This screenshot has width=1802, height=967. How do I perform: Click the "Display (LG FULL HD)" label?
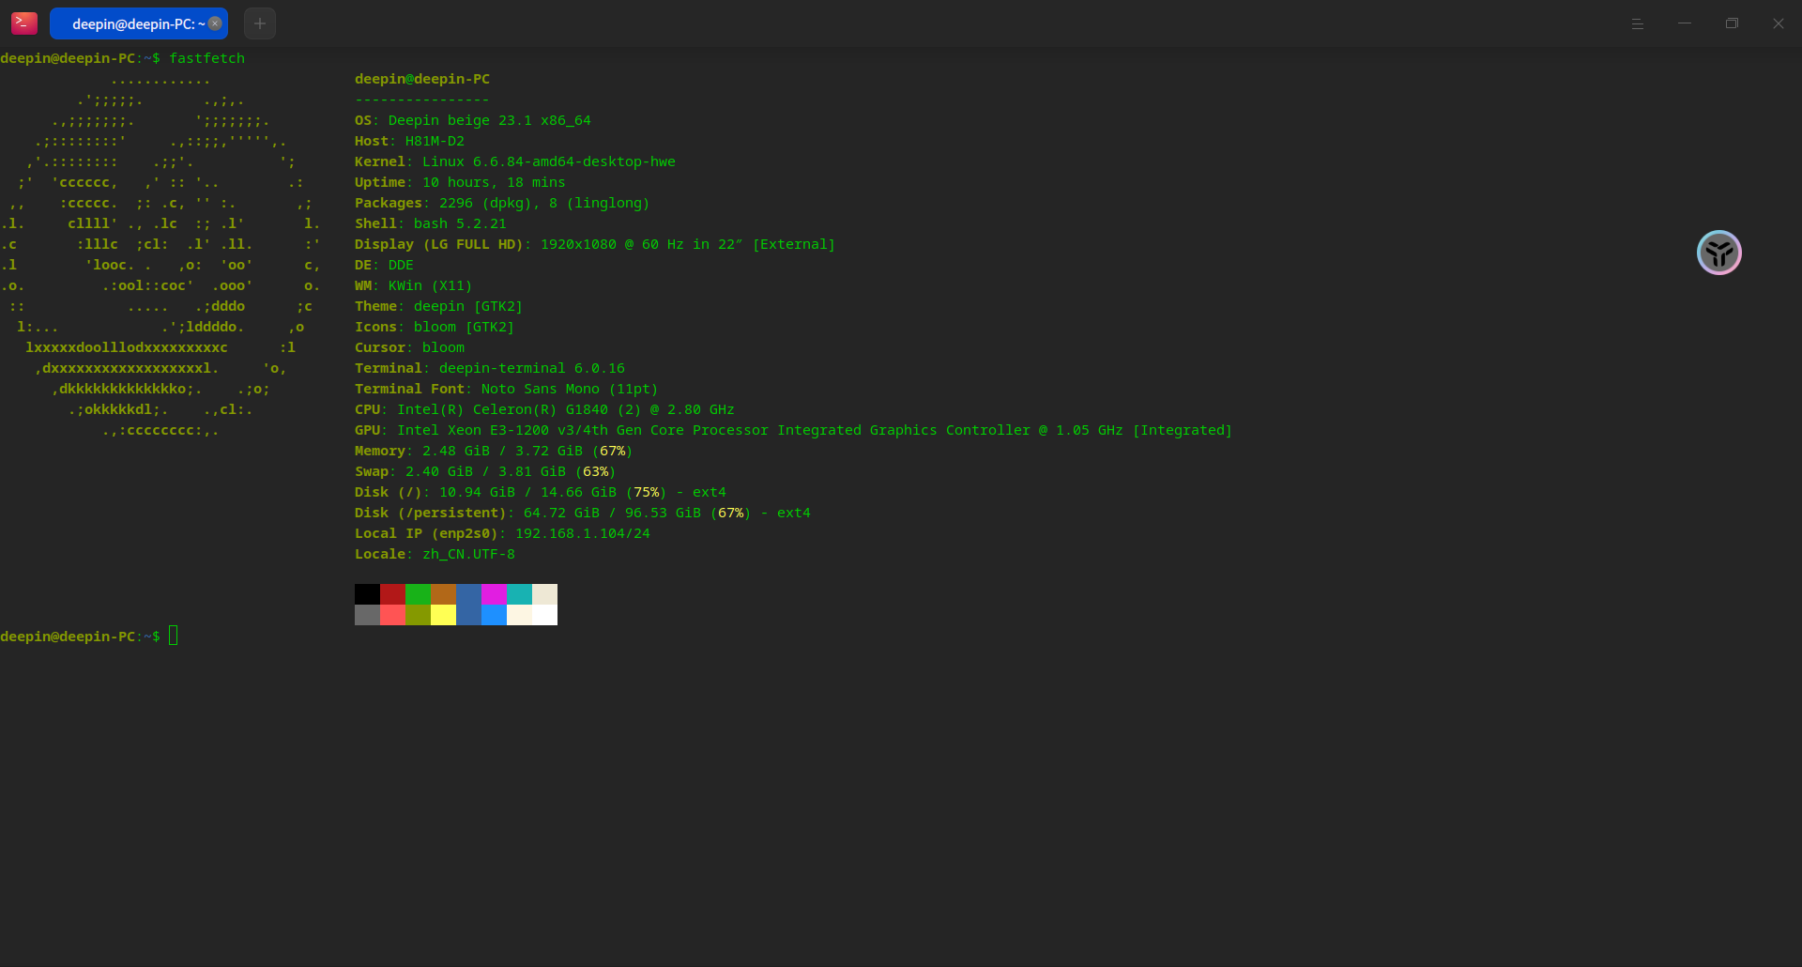tap(439, 244)
